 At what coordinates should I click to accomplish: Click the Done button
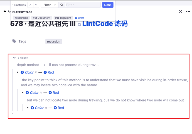pos(108,5)
